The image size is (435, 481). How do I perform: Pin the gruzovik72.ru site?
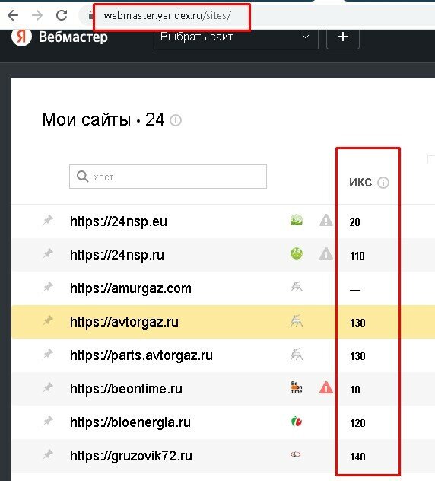tap(48, 454)
